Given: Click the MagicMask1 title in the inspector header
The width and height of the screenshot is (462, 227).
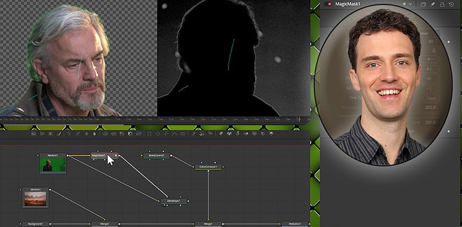Looking at the screenshot, I should point(348,4).
